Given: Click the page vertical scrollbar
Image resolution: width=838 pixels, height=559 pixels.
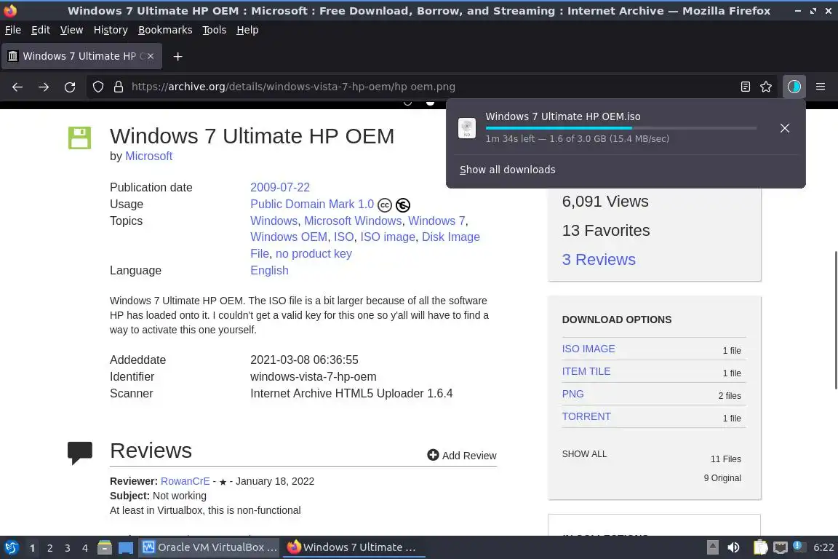Looking at the screenshot, I should click(836, 320).
